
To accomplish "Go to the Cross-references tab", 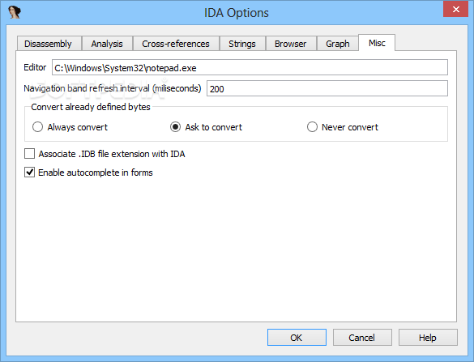I will click(x=176, y=44).
